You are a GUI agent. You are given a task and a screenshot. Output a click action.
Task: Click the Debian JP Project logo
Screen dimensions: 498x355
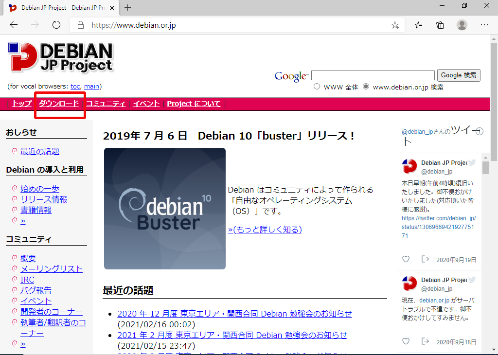[x=60, y=57]
